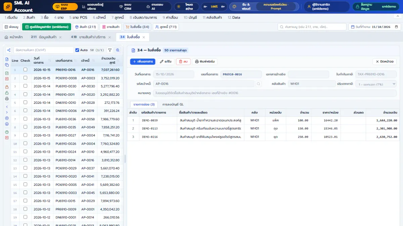Open the smldemo database selector
Viewport: 403px width, 226px height.
point(376,7)
